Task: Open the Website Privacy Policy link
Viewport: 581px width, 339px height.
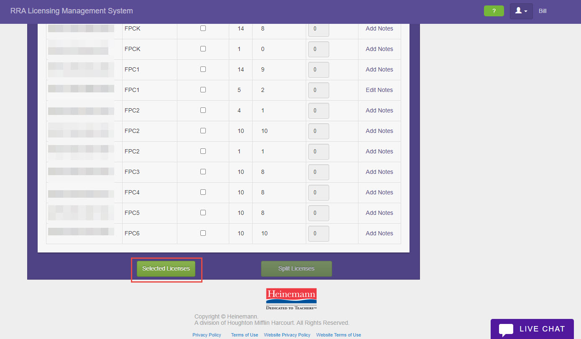Action: click(287, 335)
